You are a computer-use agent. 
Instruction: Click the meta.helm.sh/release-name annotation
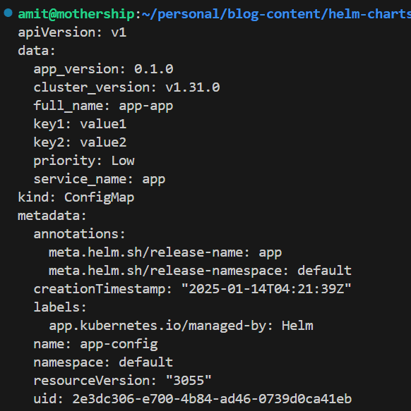(165, 252)
